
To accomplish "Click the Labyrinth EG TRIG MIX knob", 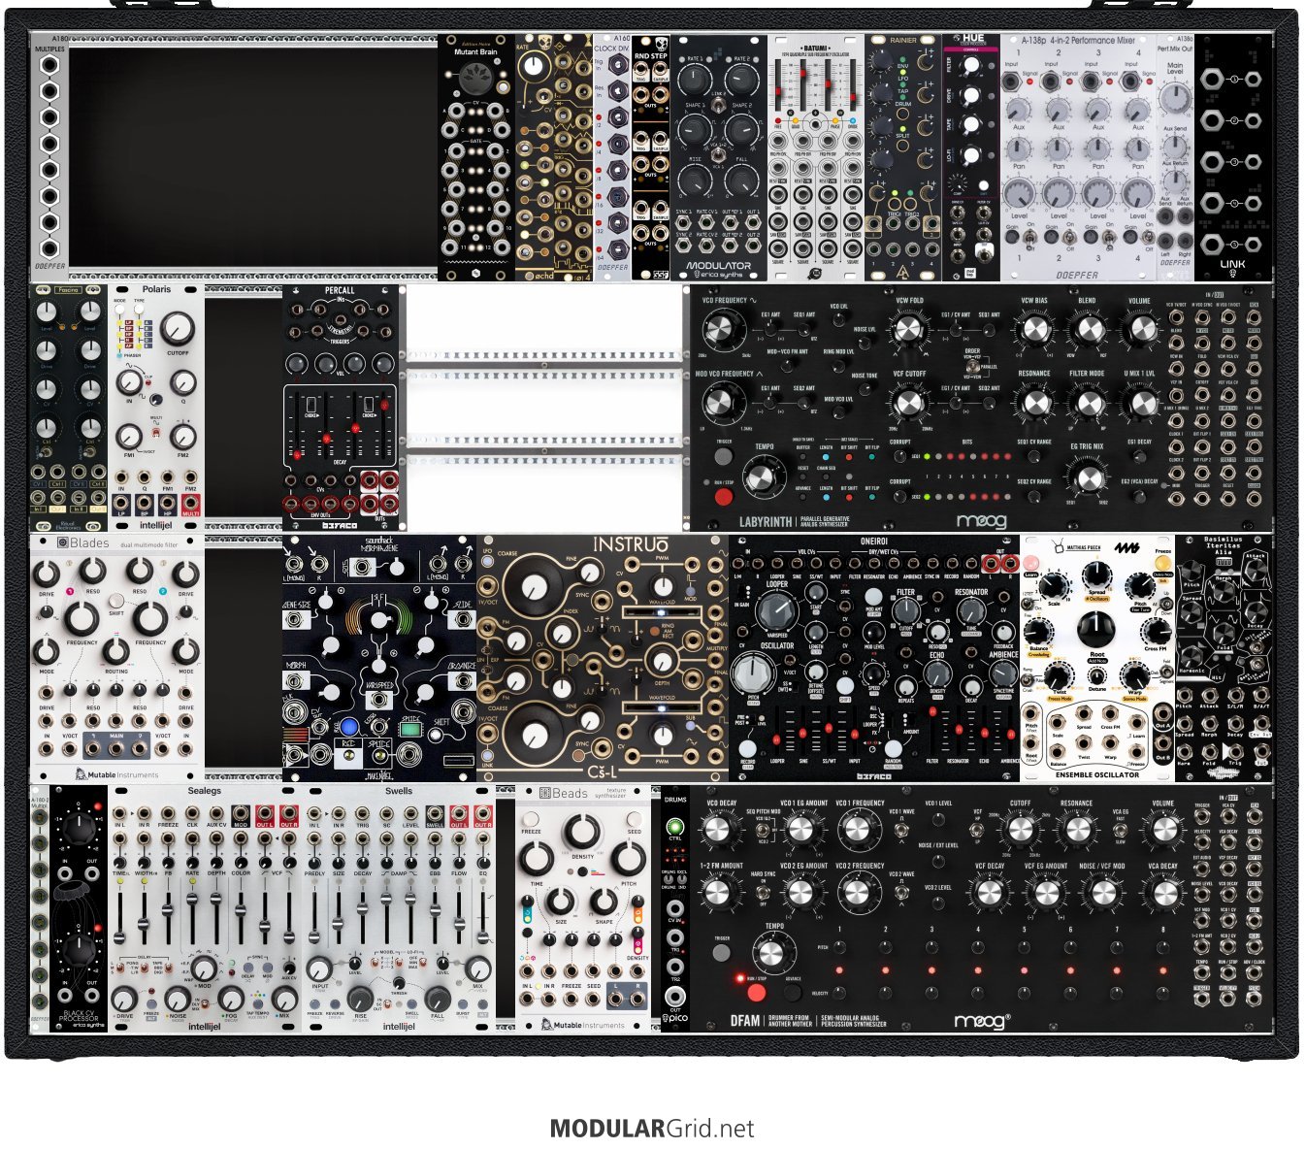I will pos(1088,477).
